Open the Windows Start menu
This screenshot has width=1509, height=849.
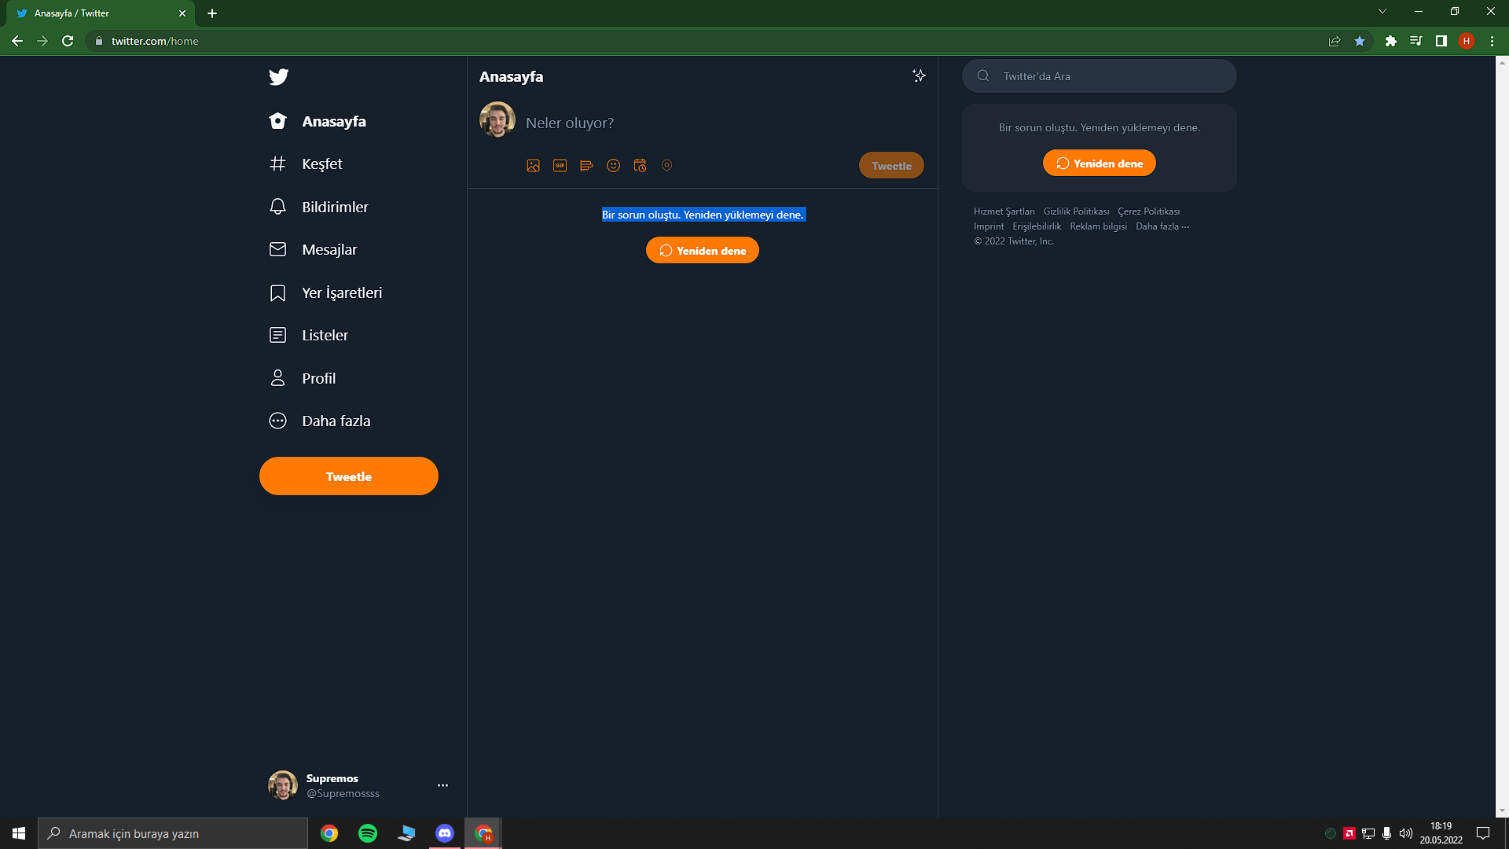[19, 833]
